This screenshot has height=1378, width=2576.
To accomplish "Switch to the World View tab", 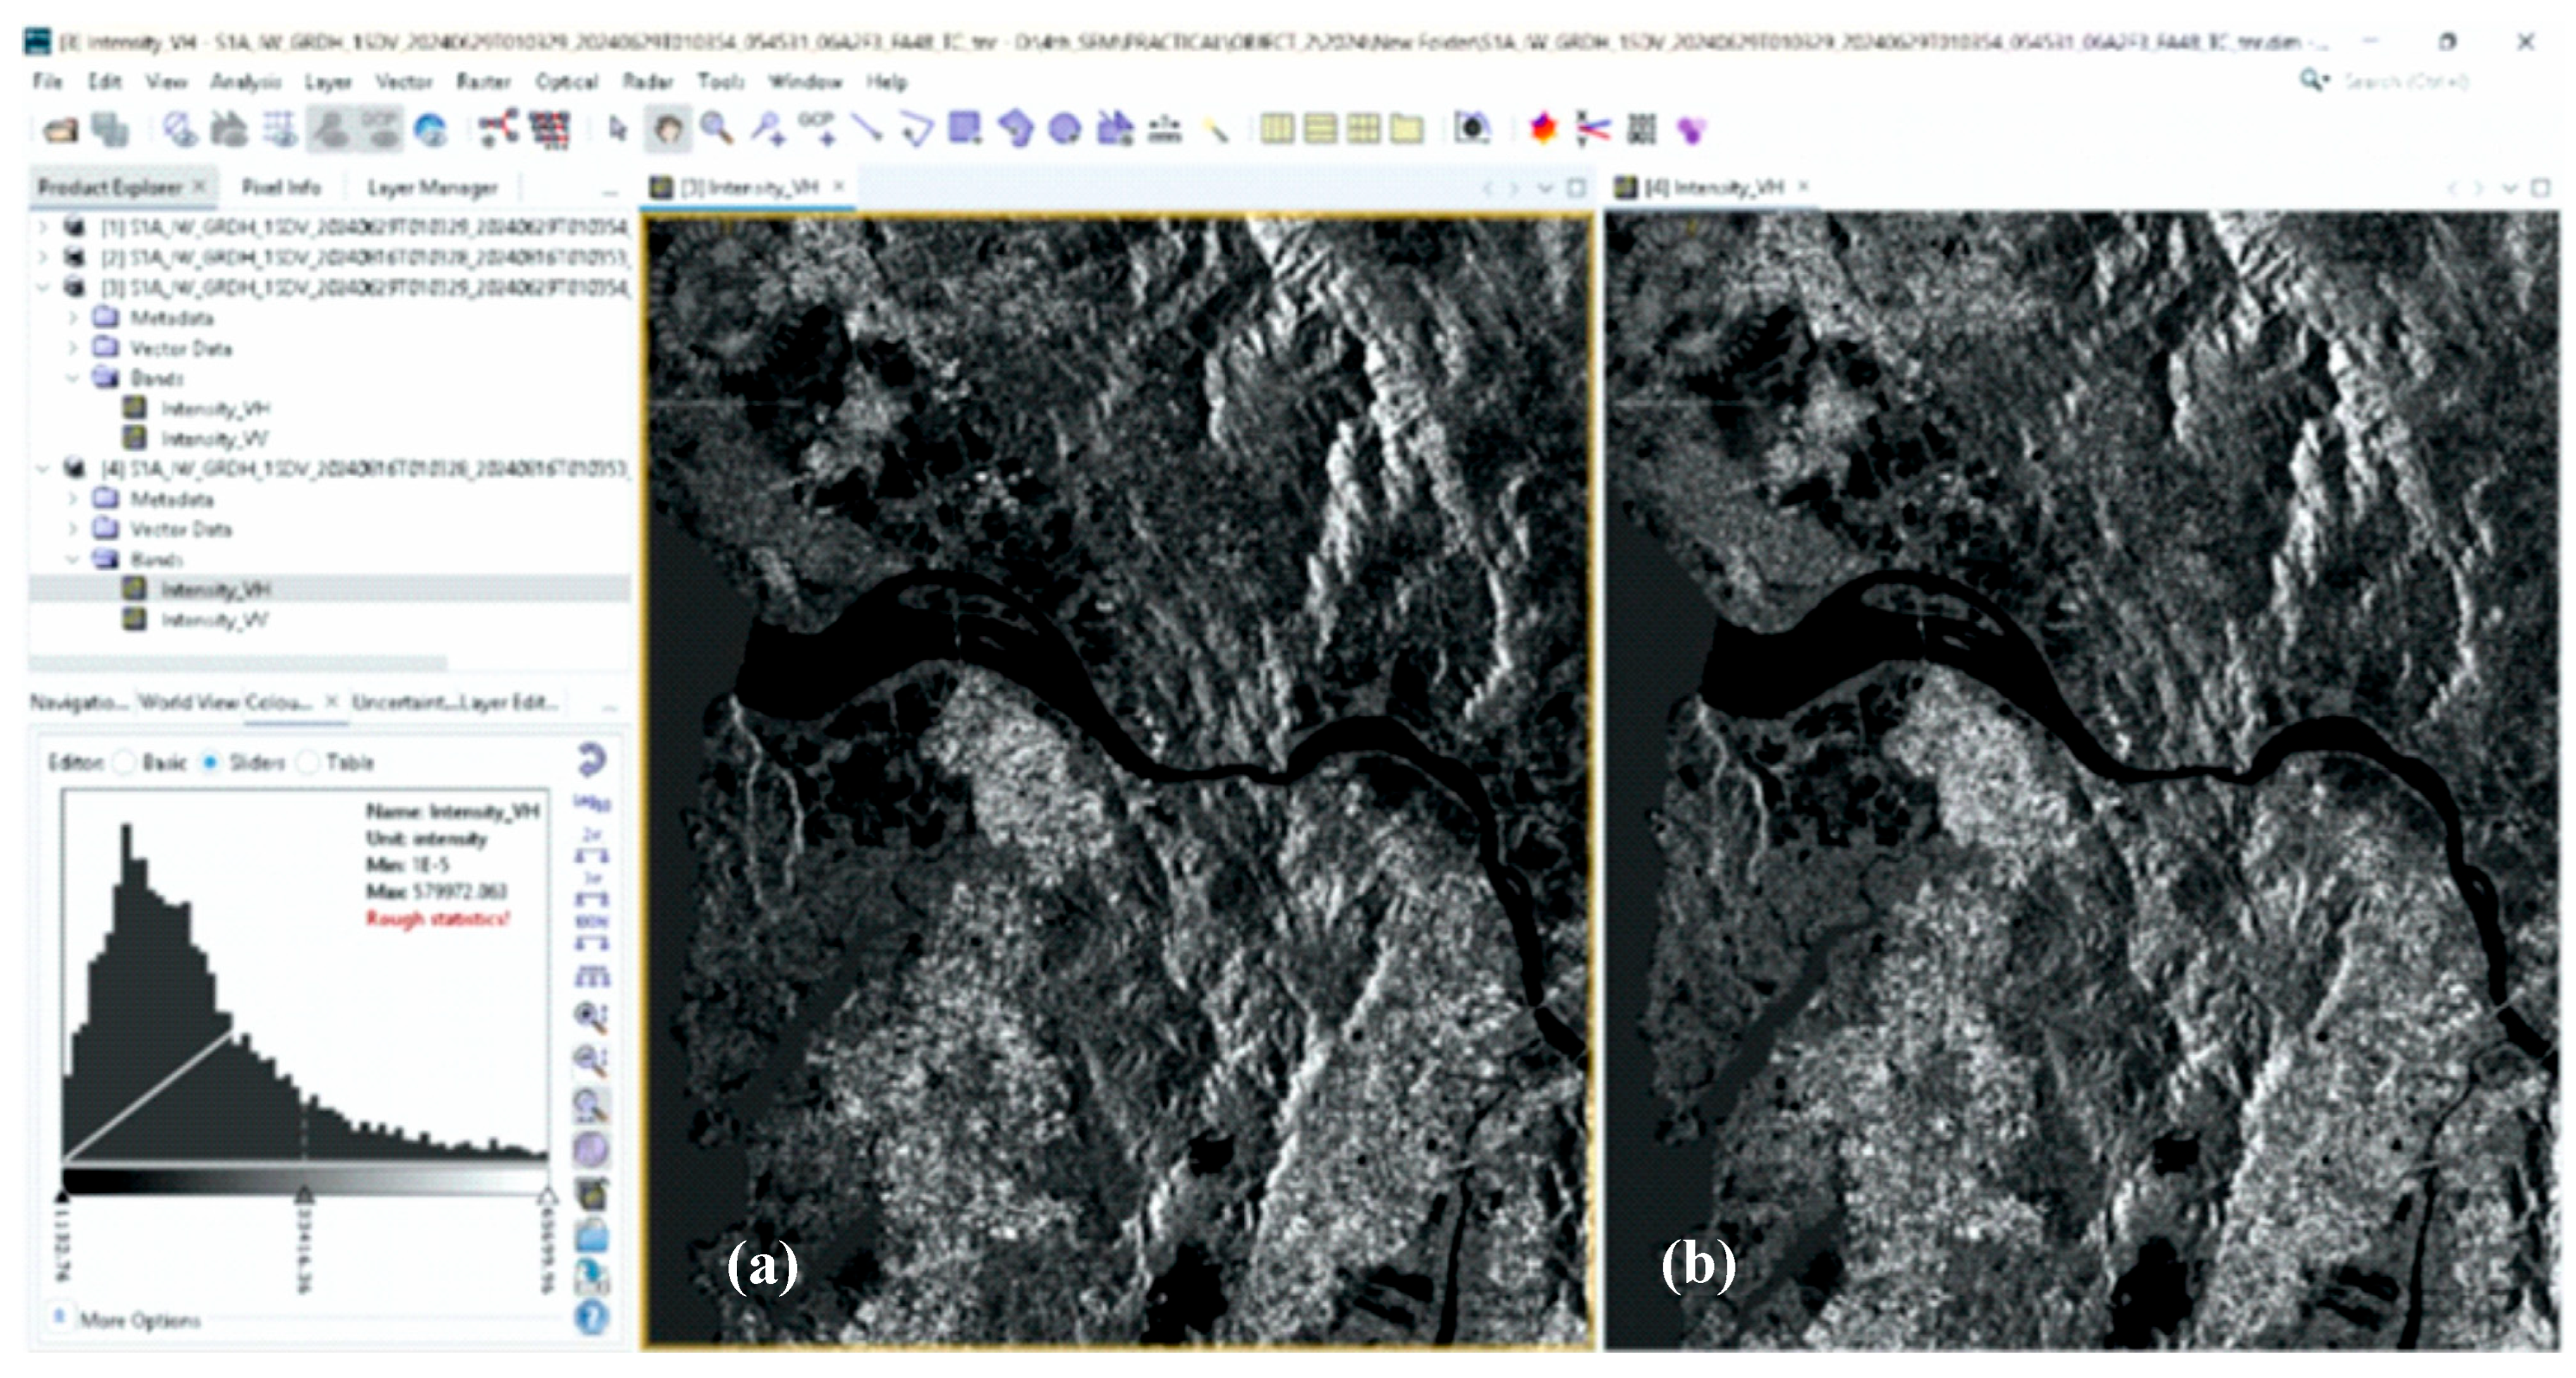I will [188, 702].
